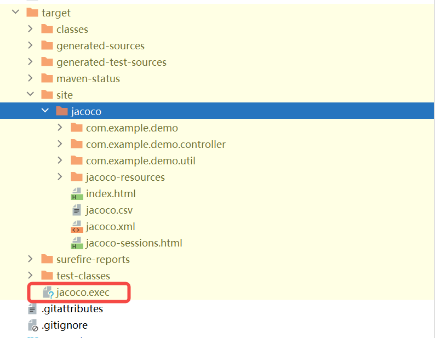Click the jacoco-resources folder icon
435x338 pixels.
click(77, 177)
